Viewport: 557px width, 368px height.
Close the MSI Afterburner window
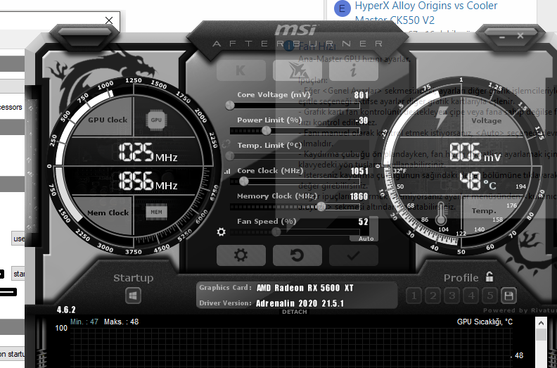pos(520,36)
